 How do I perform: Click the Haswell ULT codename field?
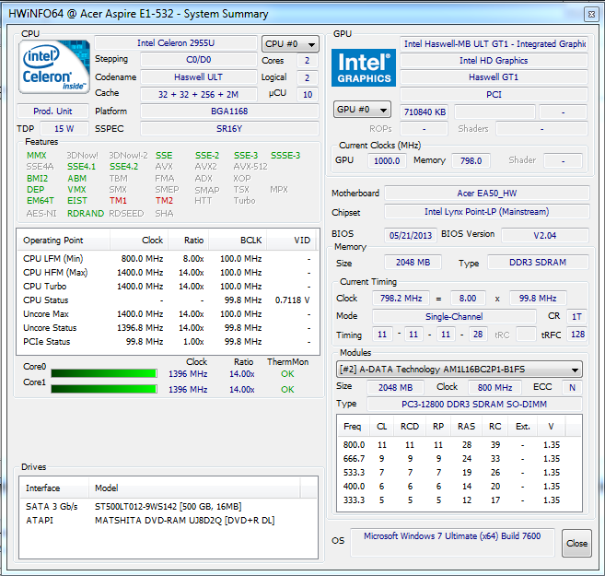click(199, 77)
